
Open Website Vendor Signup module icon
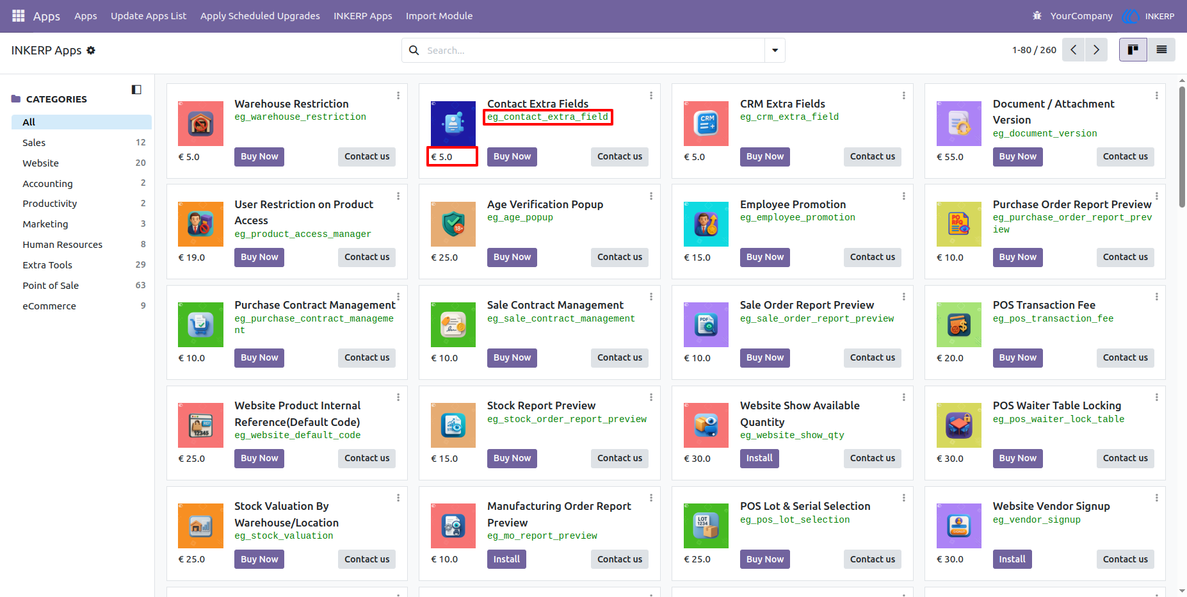point(959,526)
